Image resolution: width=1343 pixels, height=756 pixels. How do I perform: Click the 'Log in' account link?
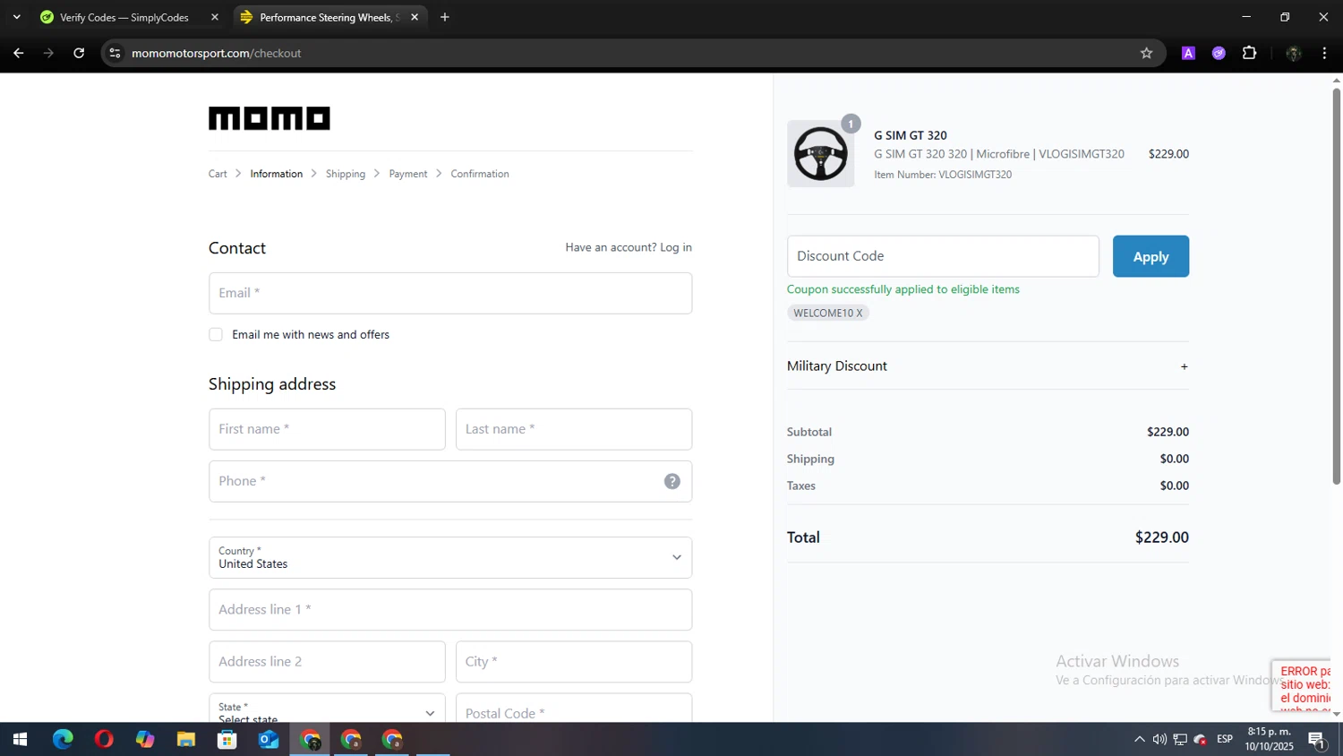[676, 247]
